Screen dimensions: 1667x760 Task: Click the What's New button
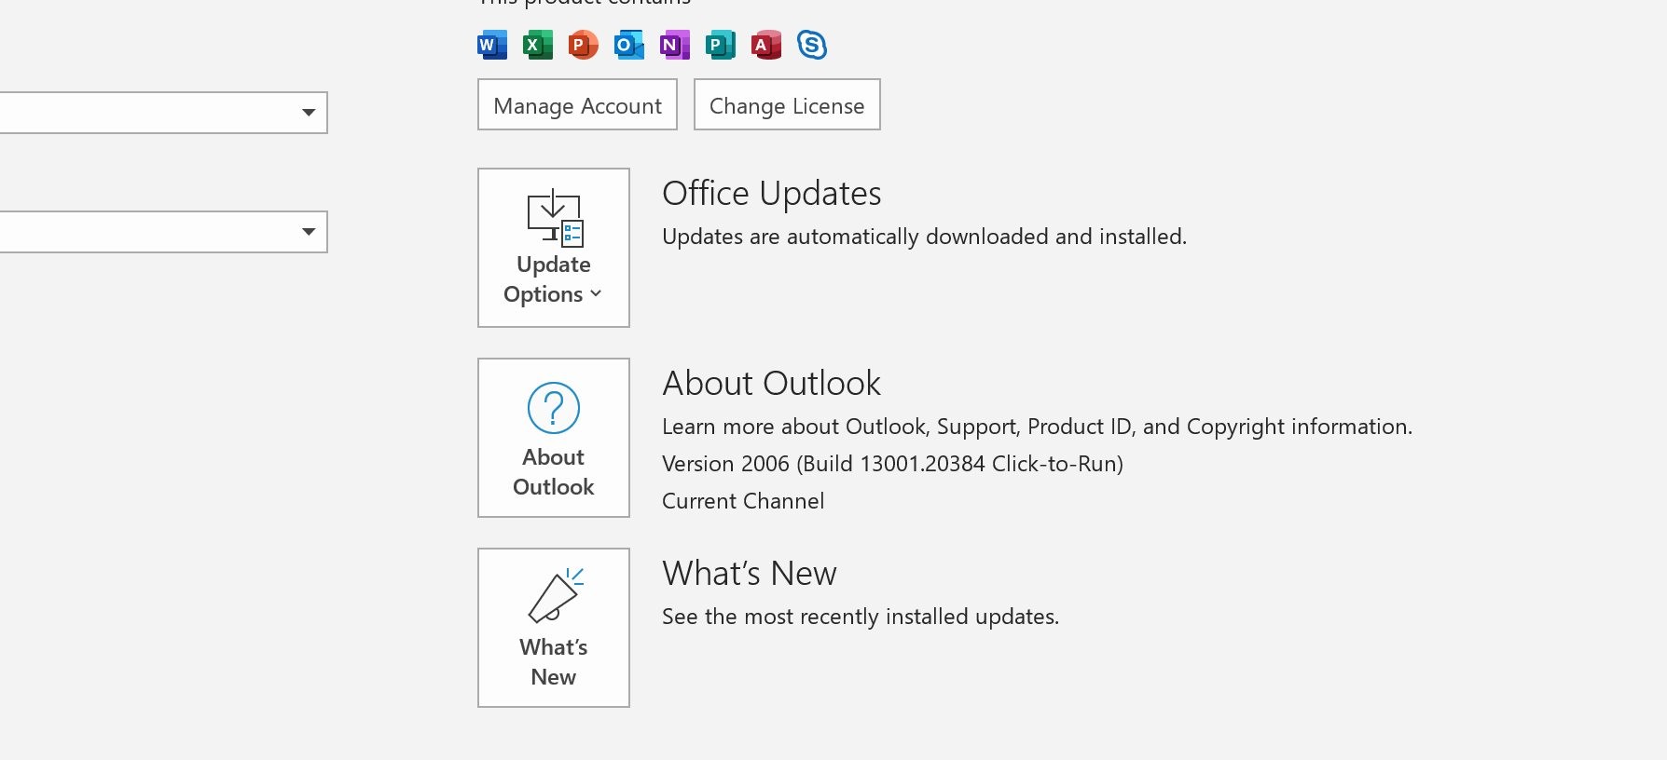pyautogui.click(x=554, y=628)
